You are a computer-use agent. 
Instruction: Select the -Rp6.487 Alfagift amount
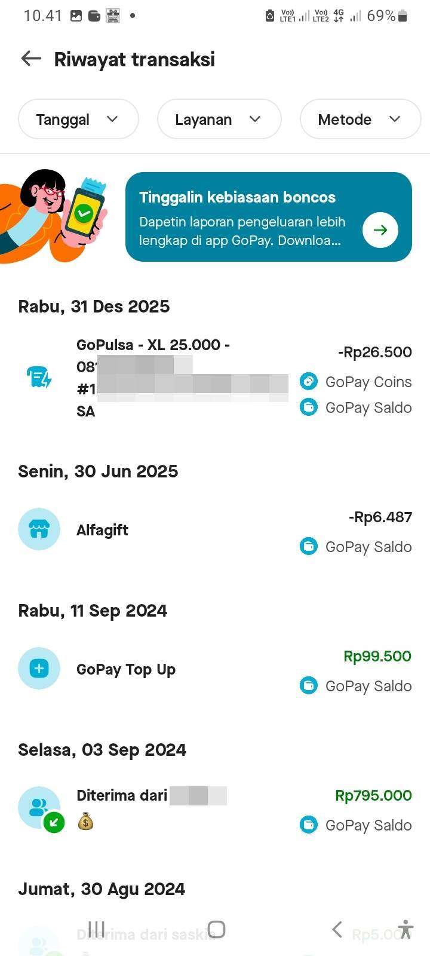380,517
